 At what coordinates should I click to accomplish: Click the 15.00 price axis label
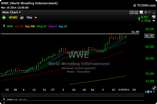(150, 74)
